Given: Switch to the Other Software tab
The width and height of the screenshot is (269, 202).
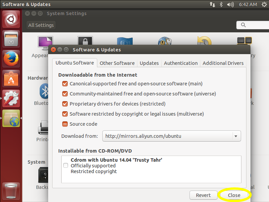Looking at the screenshot, I should coord(117,63).
